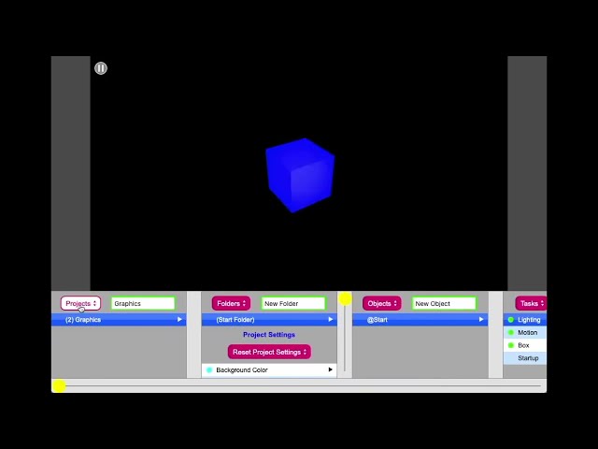Image resolution: width=598 pixels, height=449 pixels.
Task: Select the Lighting task row
Action: [x=525, y=320]
